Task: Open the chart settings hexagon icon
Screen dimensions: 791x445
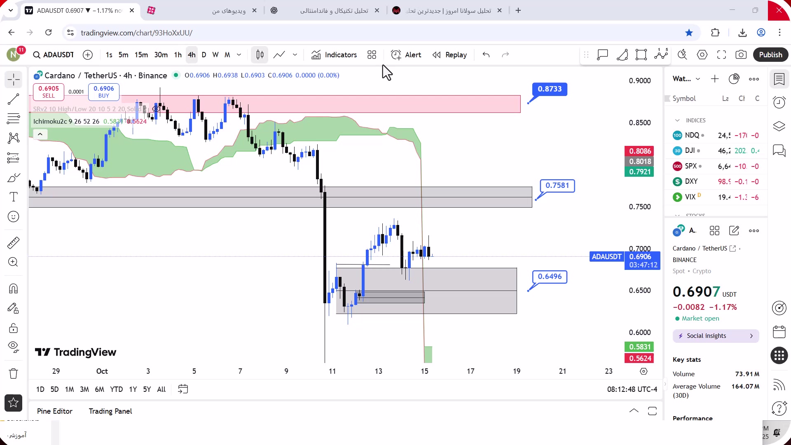Action: (x=702, y=55)
